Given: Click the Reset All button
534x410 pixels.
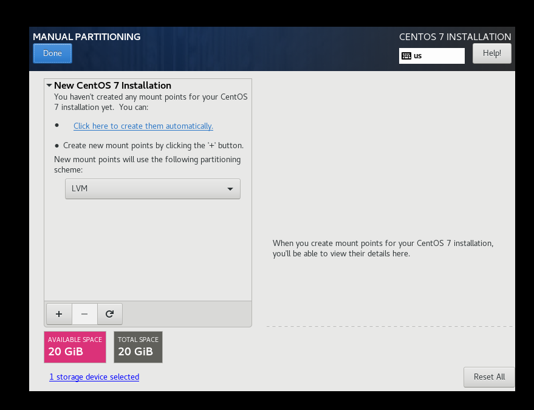Looking at the screenshot, I should pyautogui.click(x=489, y=377).
